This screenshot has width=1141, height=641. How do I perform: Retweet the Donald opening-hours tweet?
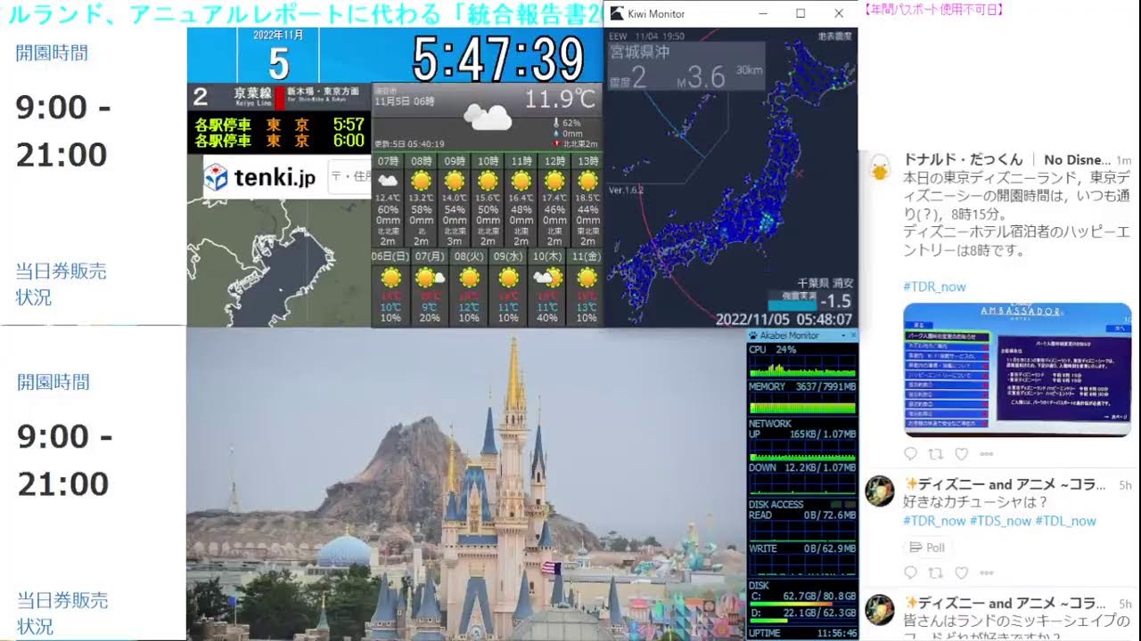(x=935, y=453)
